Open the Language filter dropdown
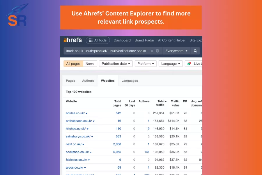Viewport: 262px width, 175px height. click(171, 64)
